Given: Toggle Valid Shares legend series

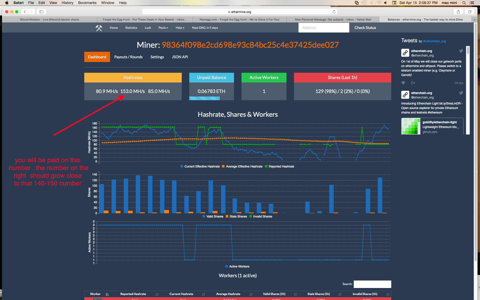Looking at the screenshot, I should (x=213, y=216).
